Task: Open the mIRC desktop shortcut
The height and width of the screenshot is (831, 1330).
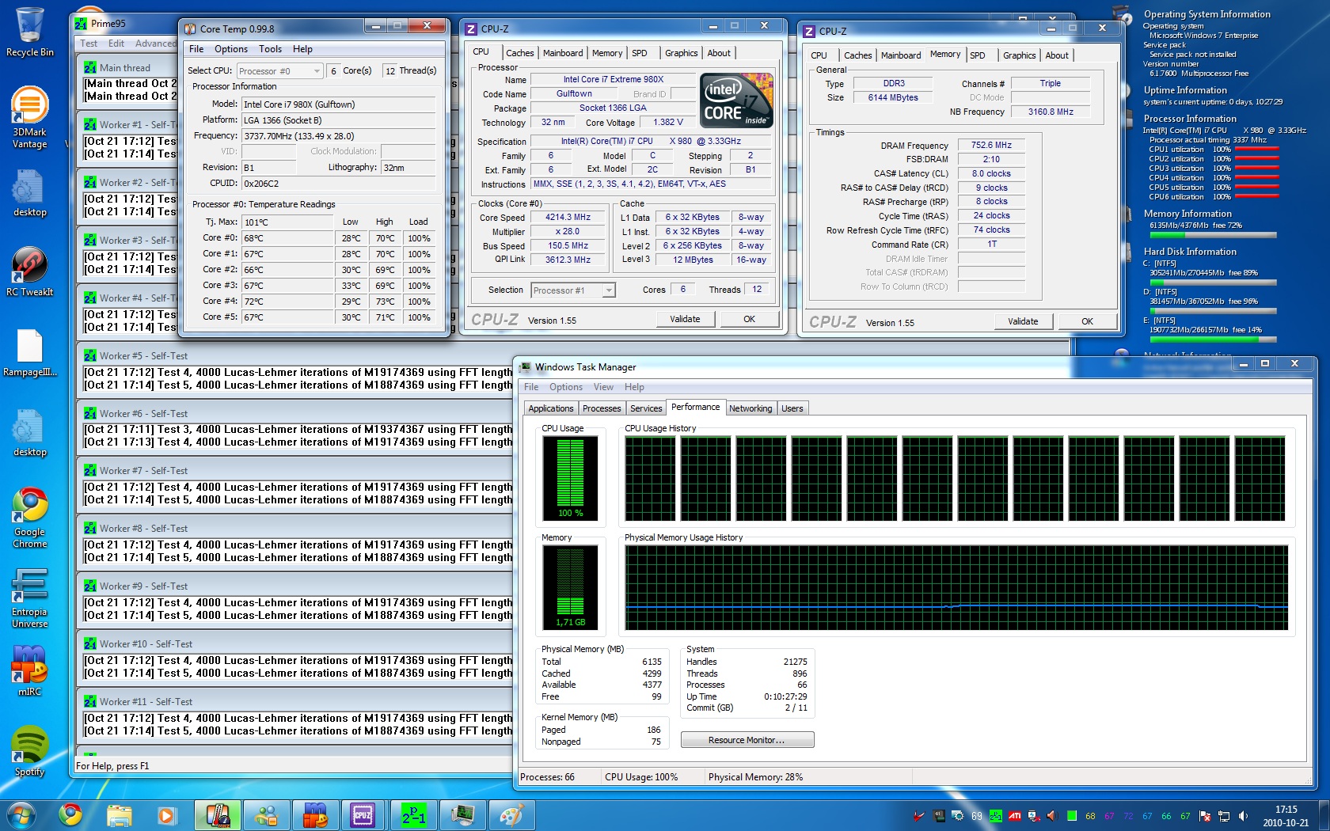Action: point(29,670)
